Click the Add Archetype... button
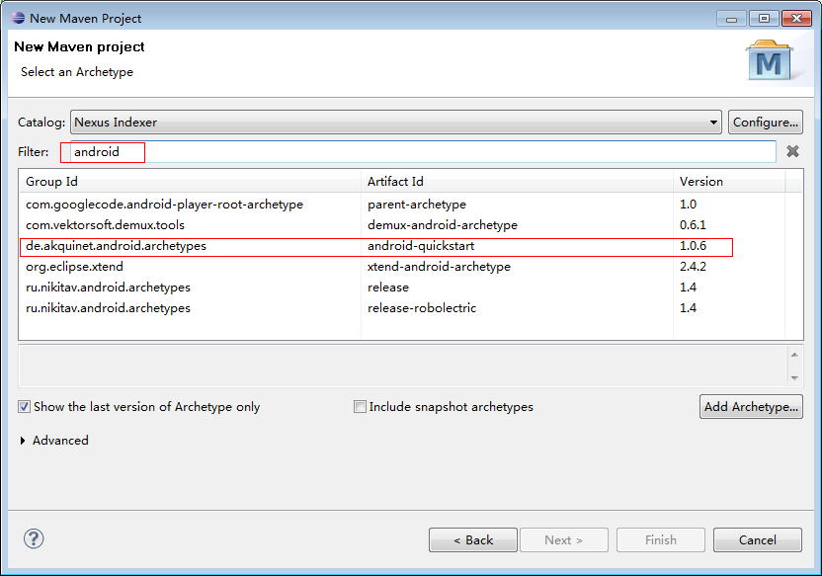This screenshot has width=822, height=576. coord(750,407)
